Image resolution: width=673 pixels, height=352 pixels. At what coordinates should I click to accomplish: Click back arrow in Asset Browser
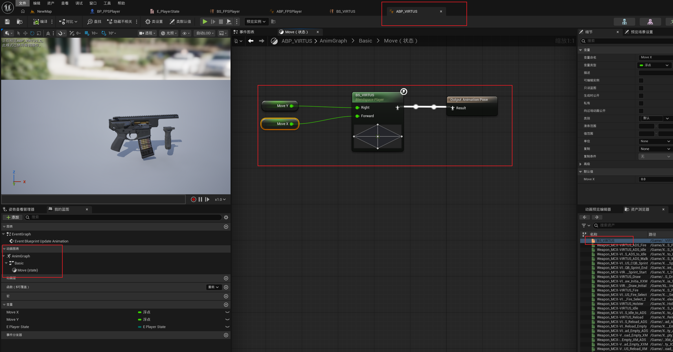(x=585, y=217)
